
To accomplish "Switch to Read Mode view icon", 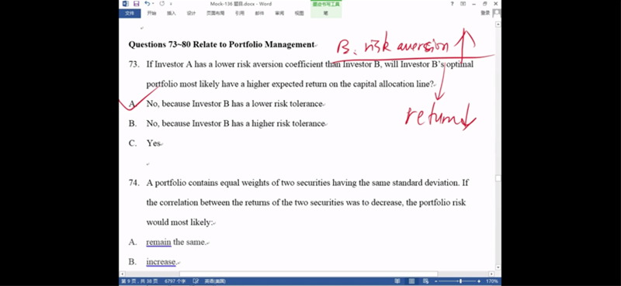I will coord(397,281).
